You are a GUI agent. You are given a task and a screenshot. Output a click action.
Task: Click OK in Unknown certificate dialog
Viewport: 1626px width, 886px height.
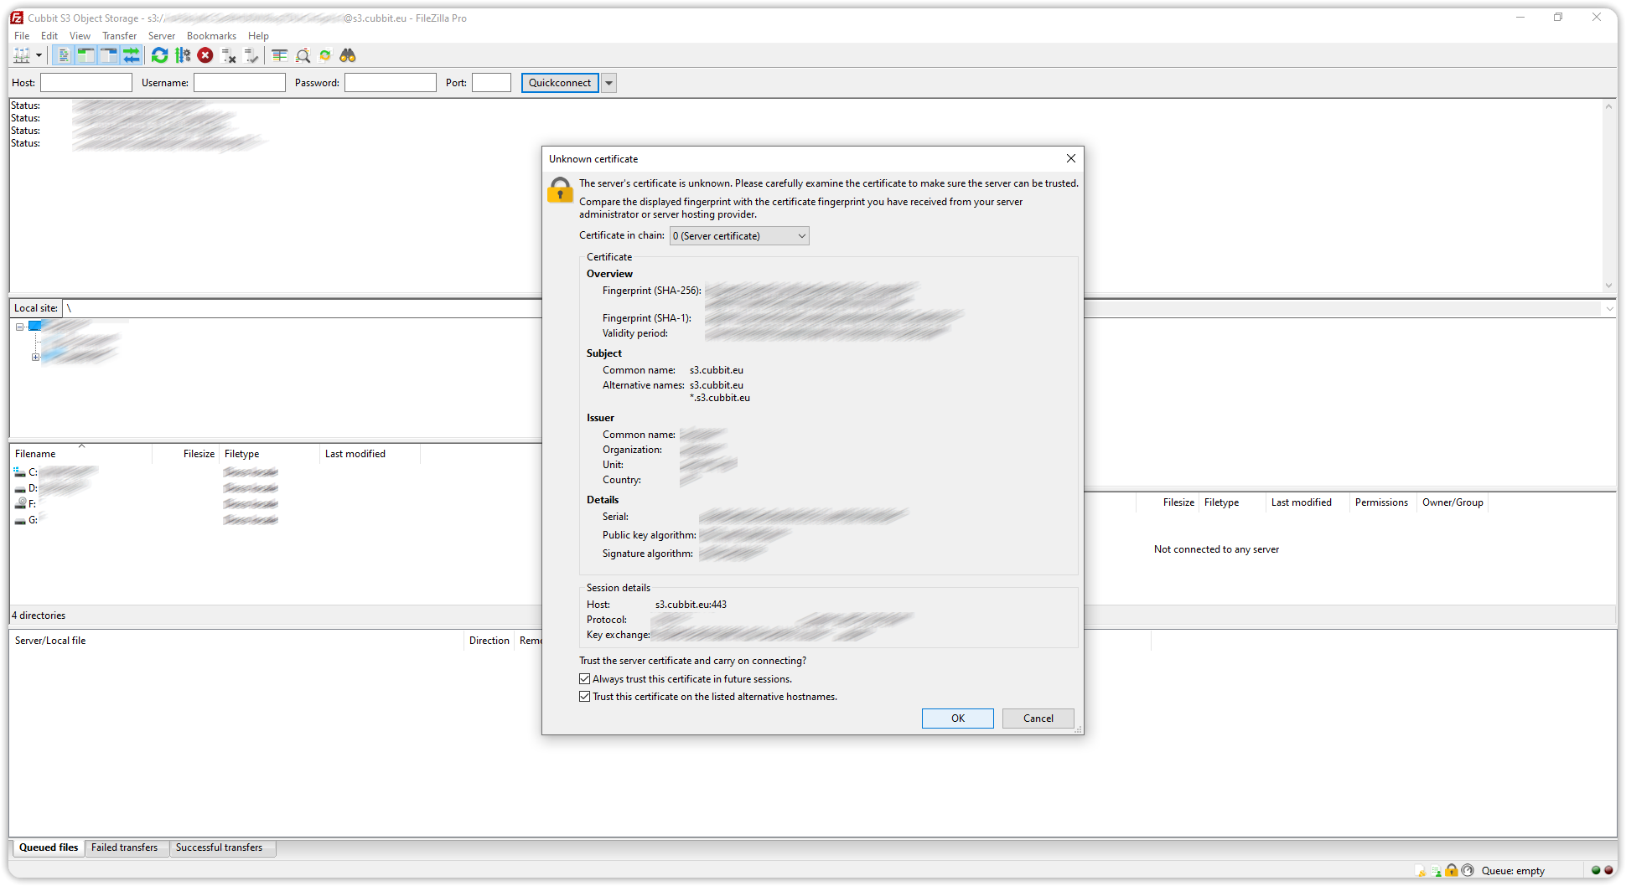pyautogui.click(x=958, y=719)
